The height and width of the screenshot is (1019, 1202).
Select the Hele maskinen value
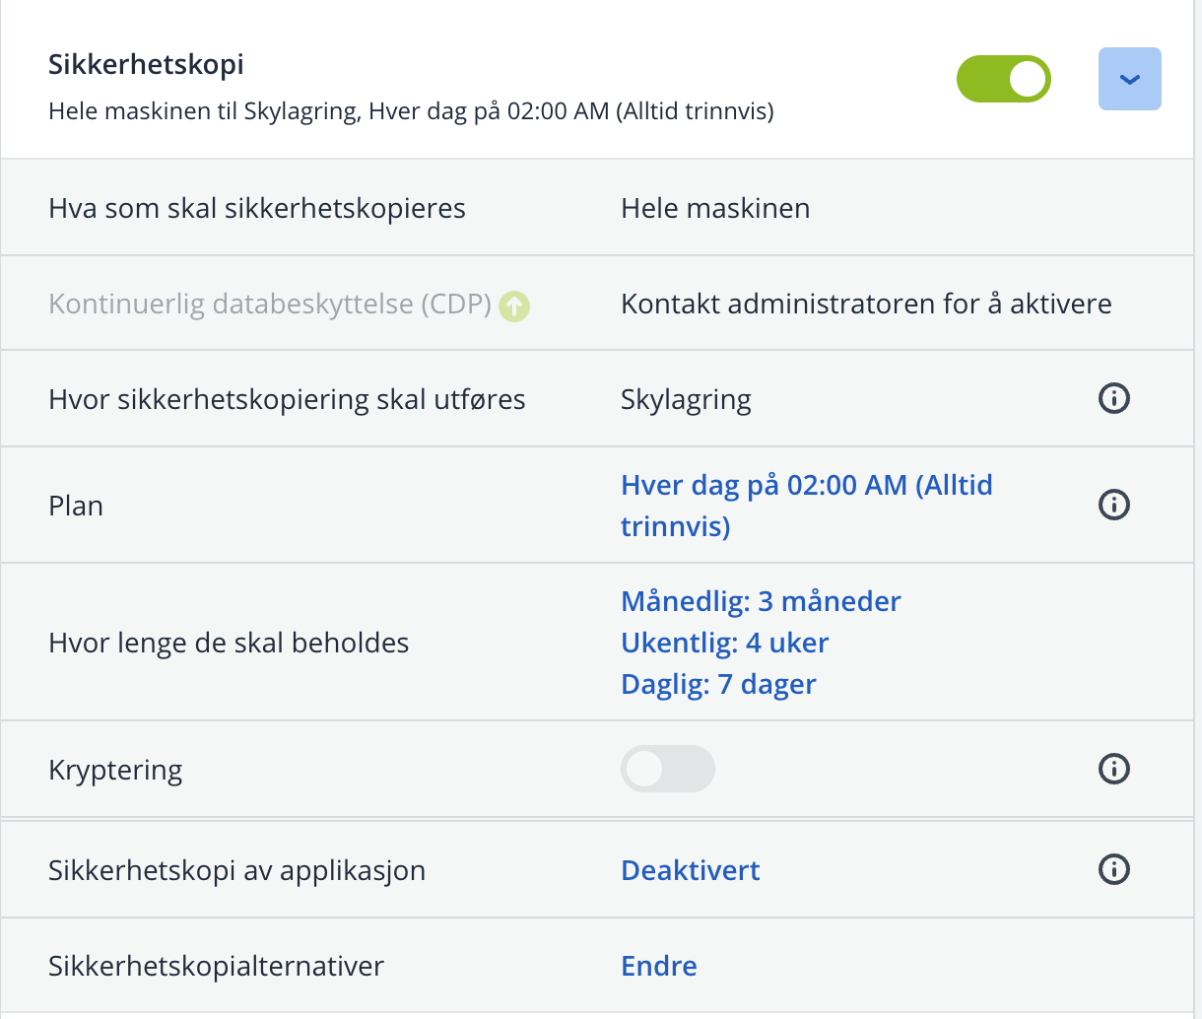point(715,208)
